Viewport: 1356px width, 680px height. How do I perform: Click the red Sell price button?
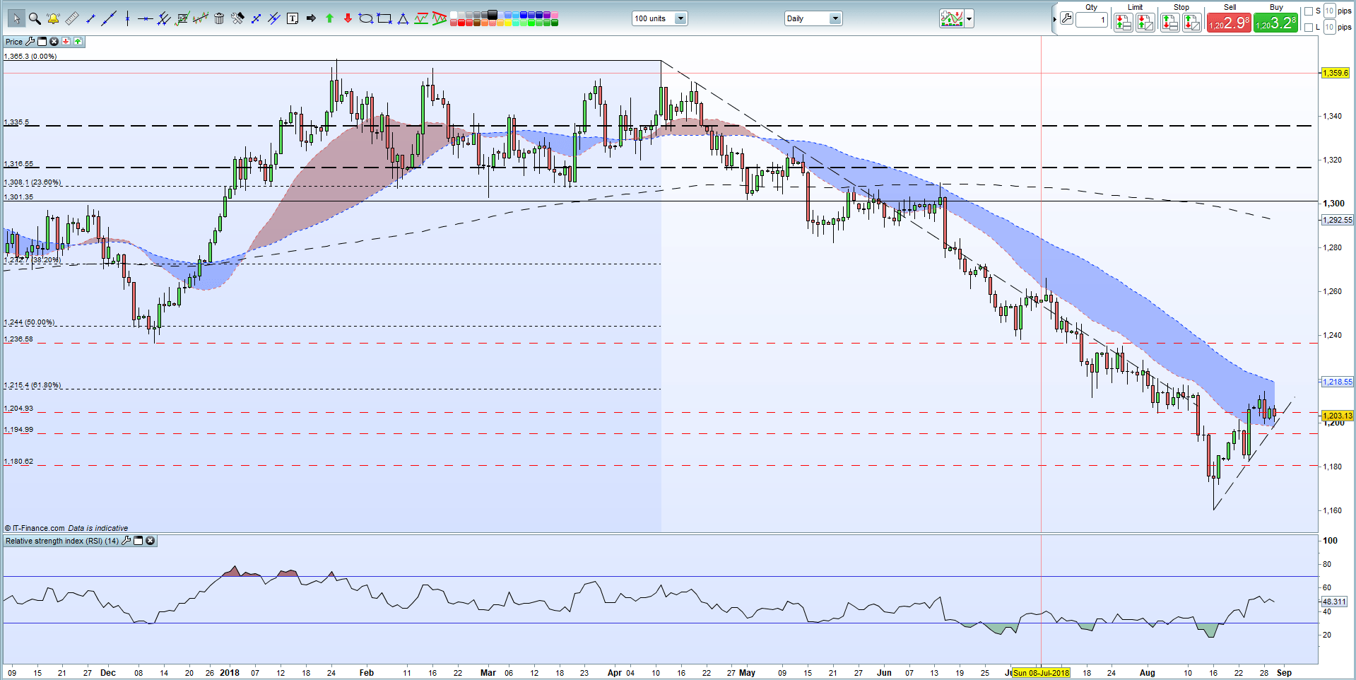tap(1230, 23)
